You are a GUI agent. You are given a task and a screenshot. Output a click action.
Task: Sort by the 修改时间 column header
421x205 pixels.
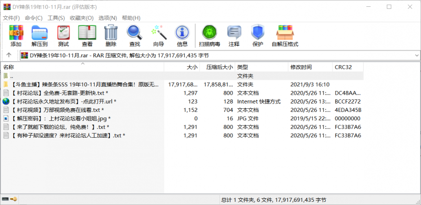(x=310, y=67)
